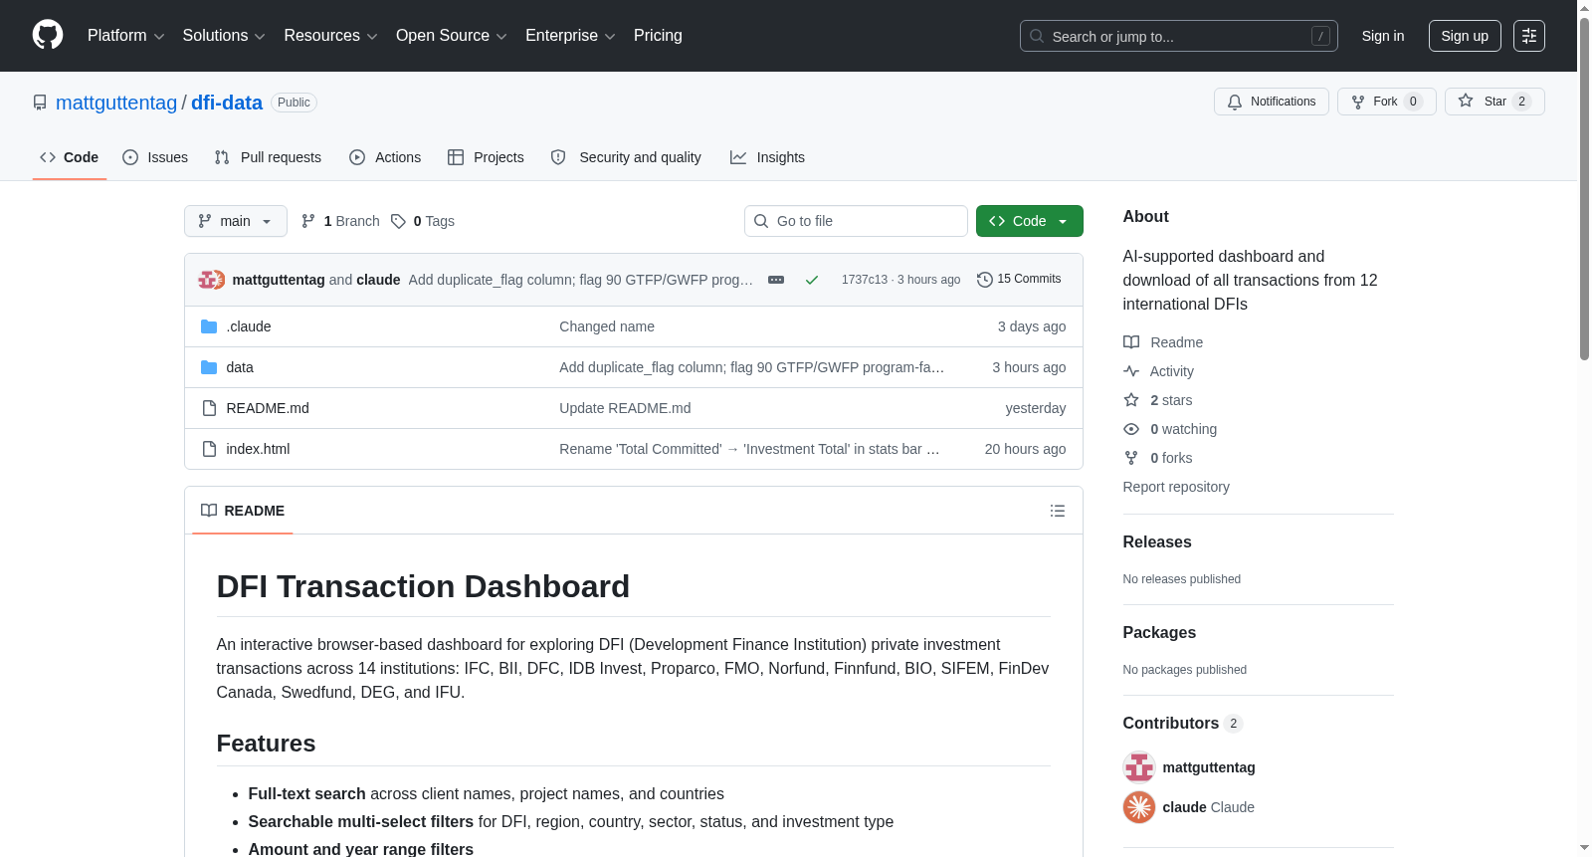
Task: Open the Pricing page
Action: [x=658, y=36]
